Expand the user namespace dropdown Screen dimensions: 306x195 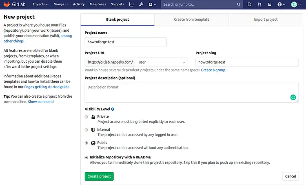pyautogui.click(x=162, y=62)
